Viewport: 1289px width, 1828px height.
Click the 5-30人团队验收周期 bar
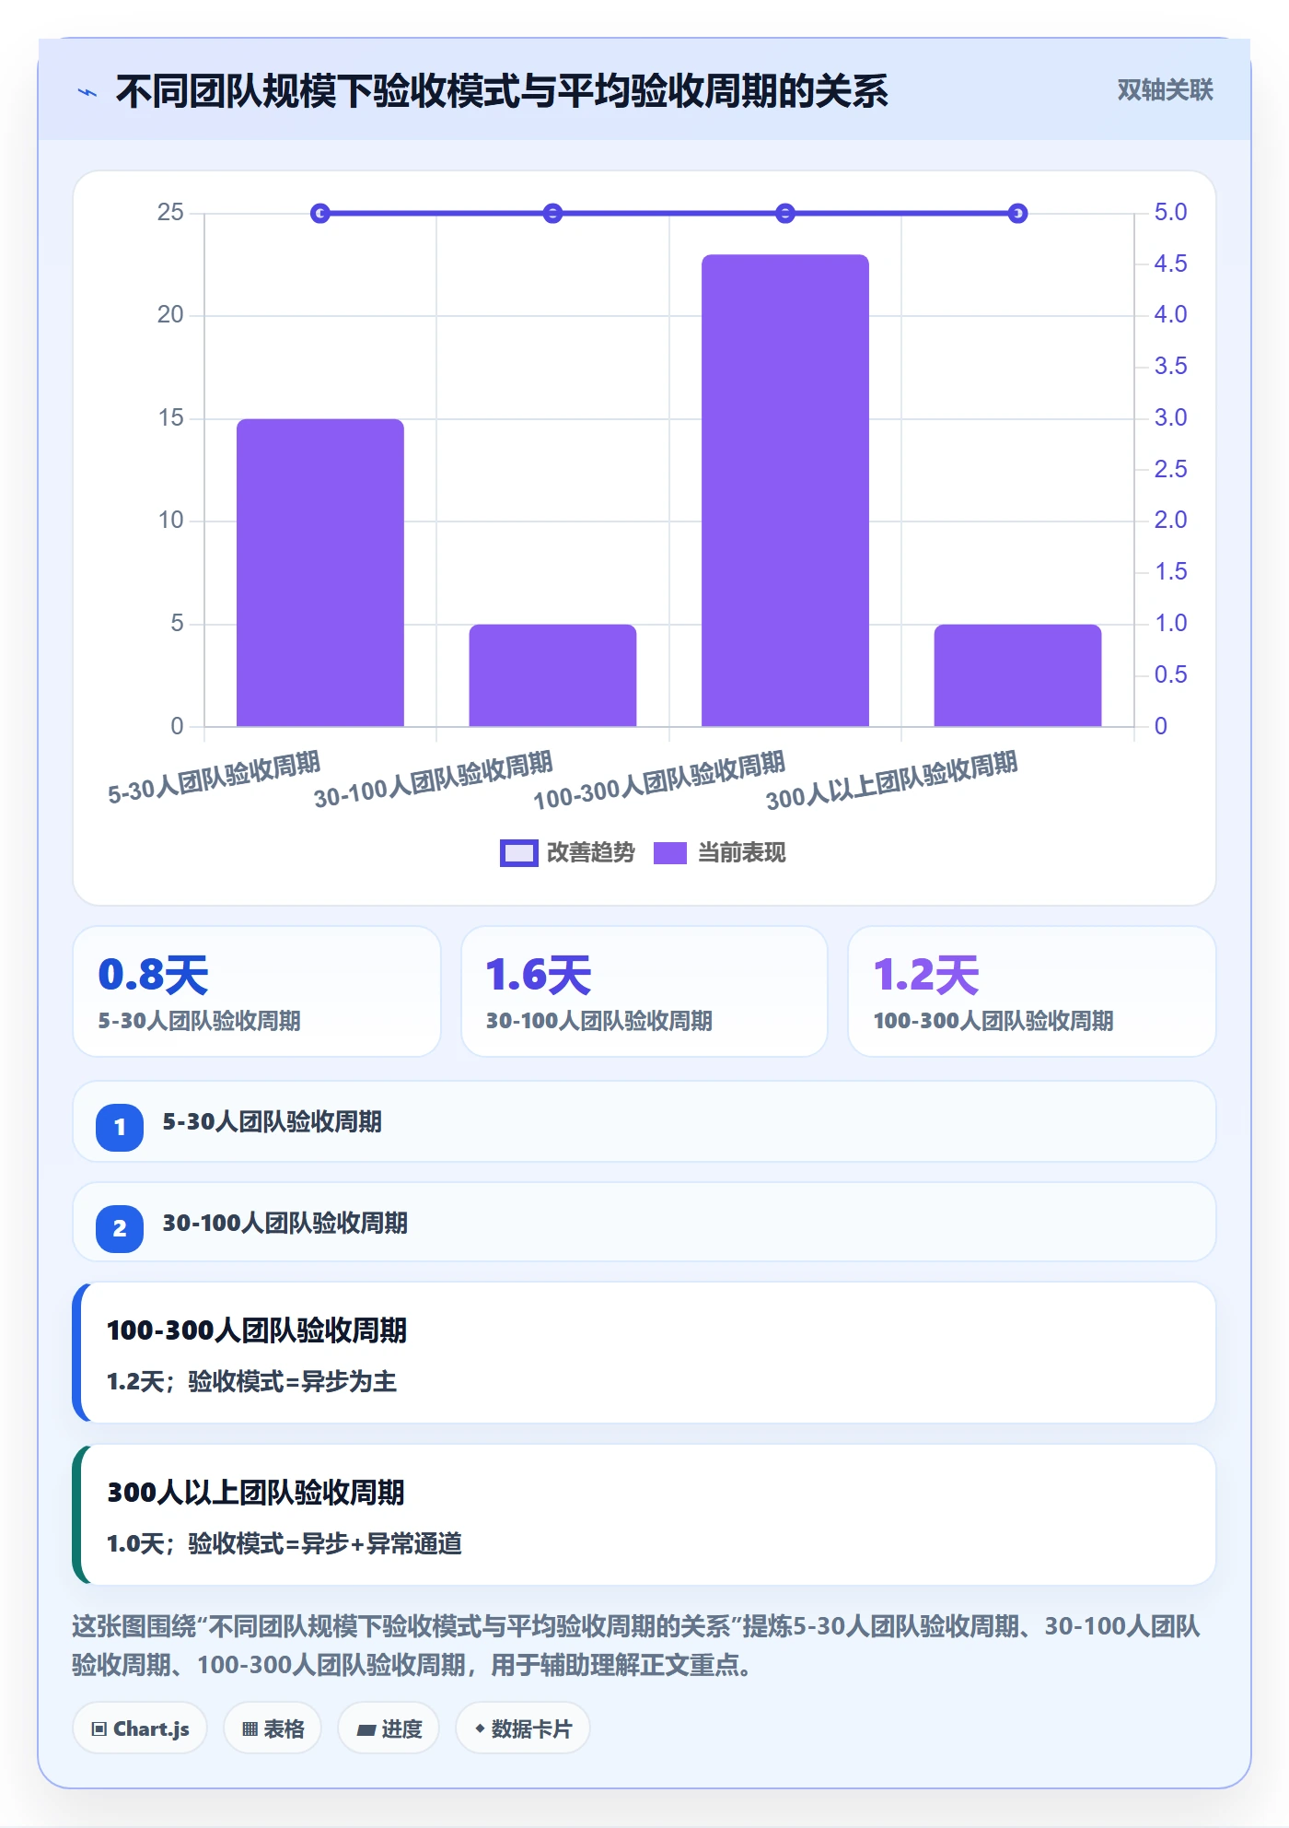click(x=320, y=572)
